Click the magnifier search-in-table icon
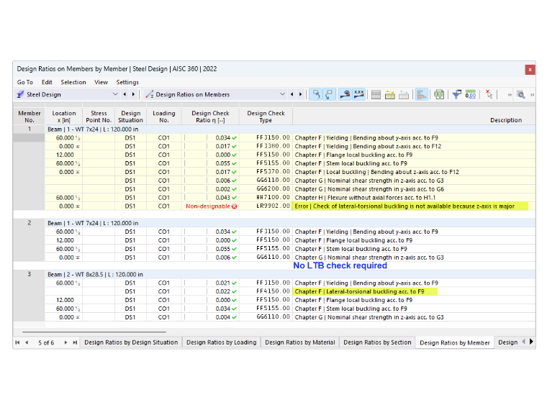 coord(521,94)
